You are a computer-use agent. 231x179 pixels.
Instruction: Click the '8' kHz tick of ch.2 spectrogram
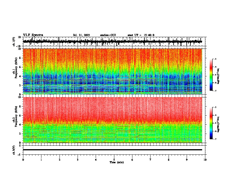tap(20, 106)
